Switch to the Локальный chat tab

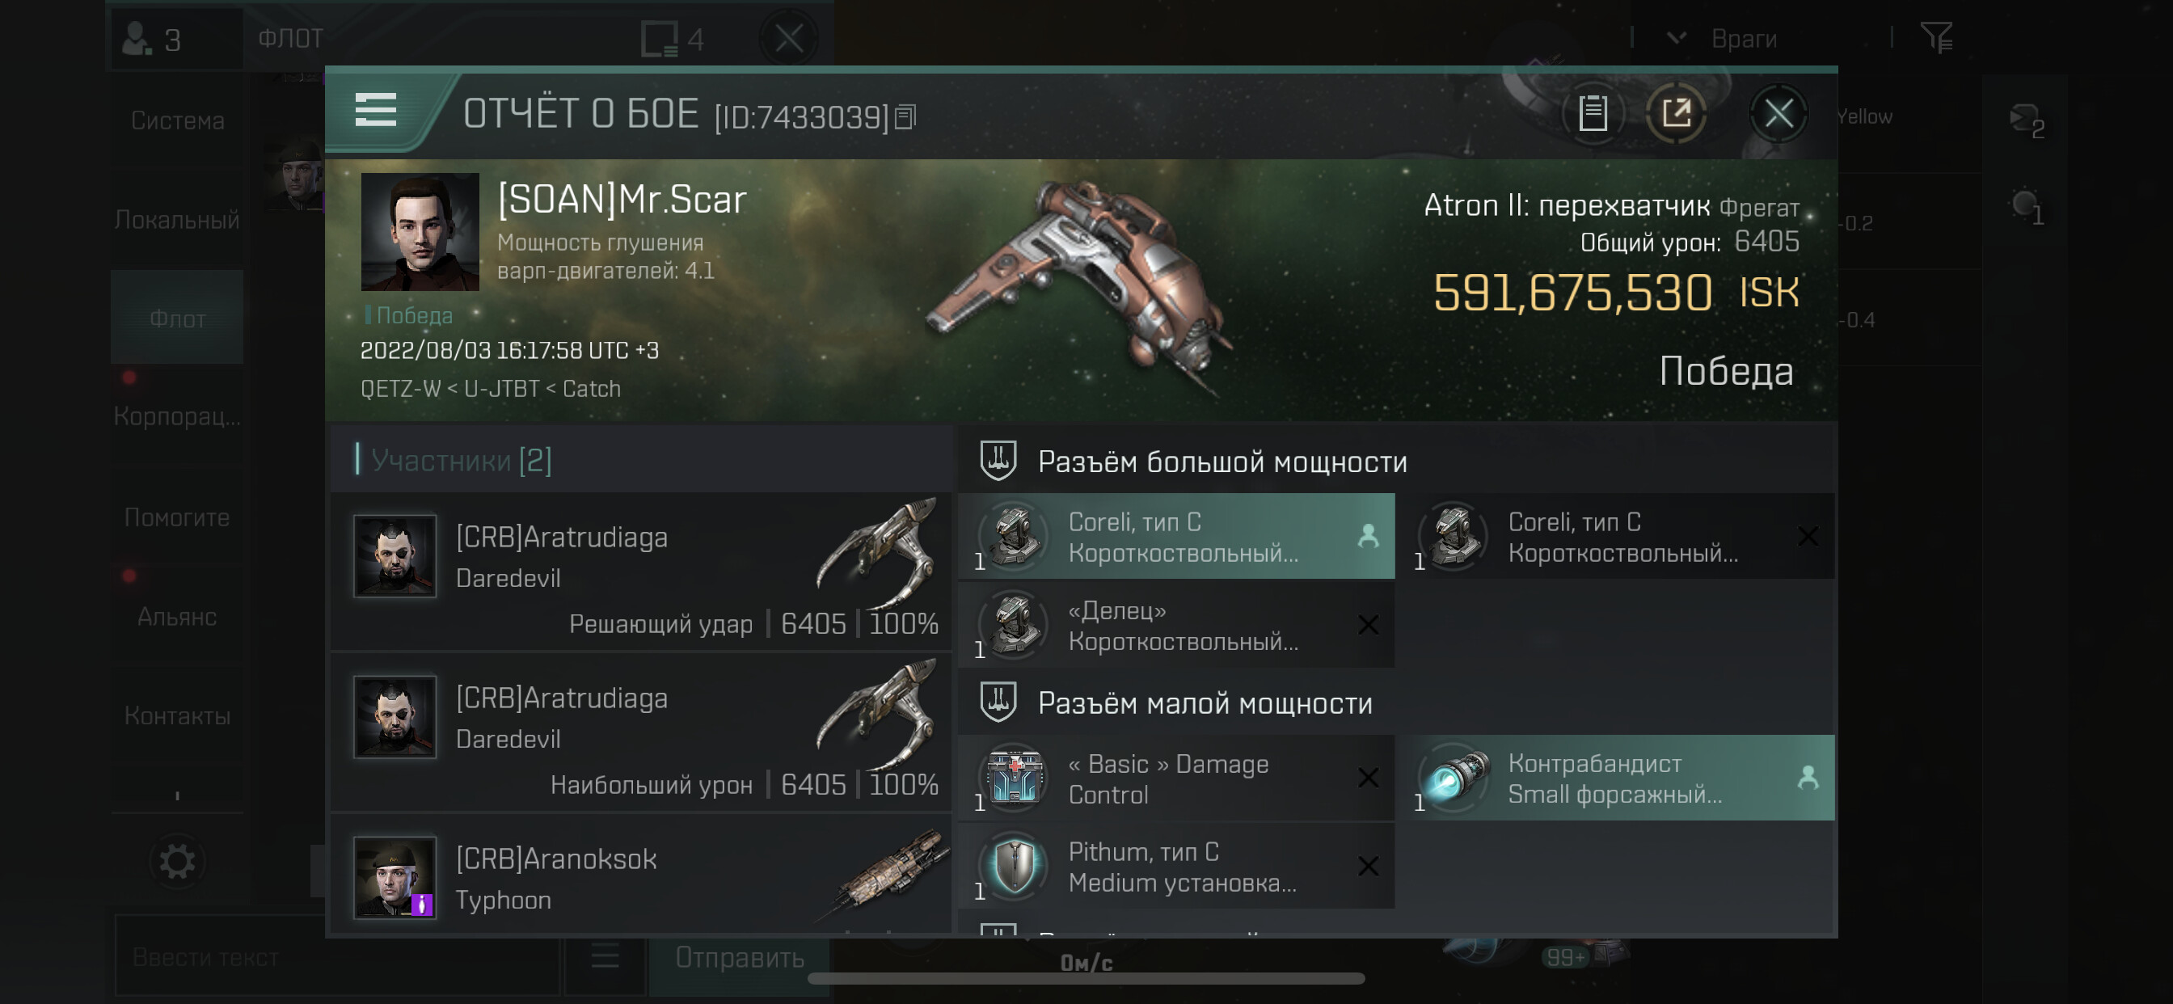pyautogui.click(x=177, y=219)
